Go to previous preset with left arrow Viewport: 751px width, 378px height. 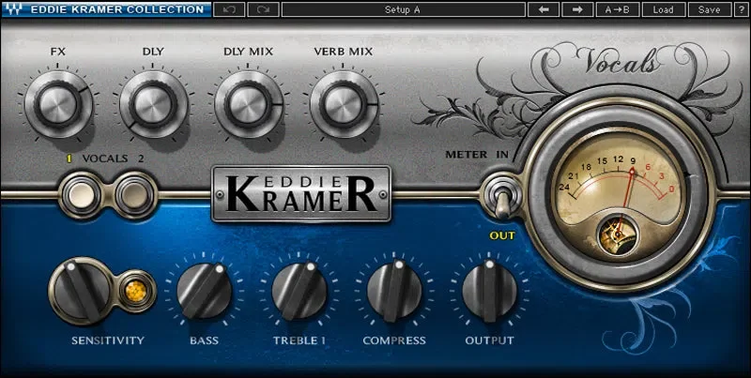point(543,9)
